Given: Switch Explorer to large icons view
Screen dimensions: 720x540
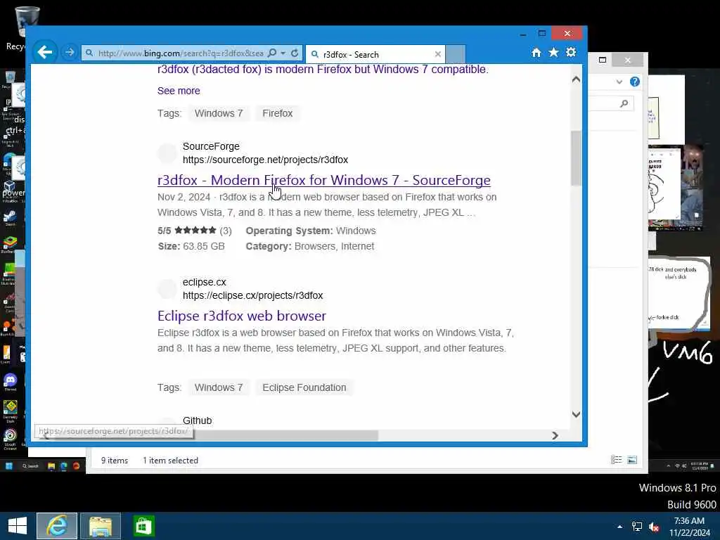Looking at the screenshot, I should pos(632,460).
